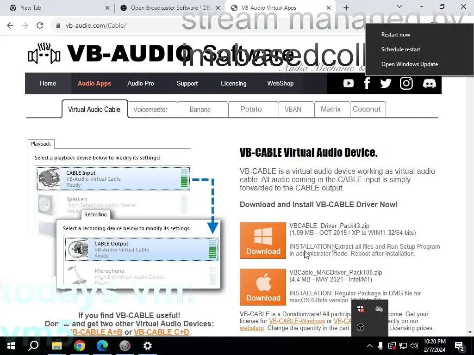Click the OBS icon in tray overflow
This screenshot has width=474, height=355.
tap(360, 327)
